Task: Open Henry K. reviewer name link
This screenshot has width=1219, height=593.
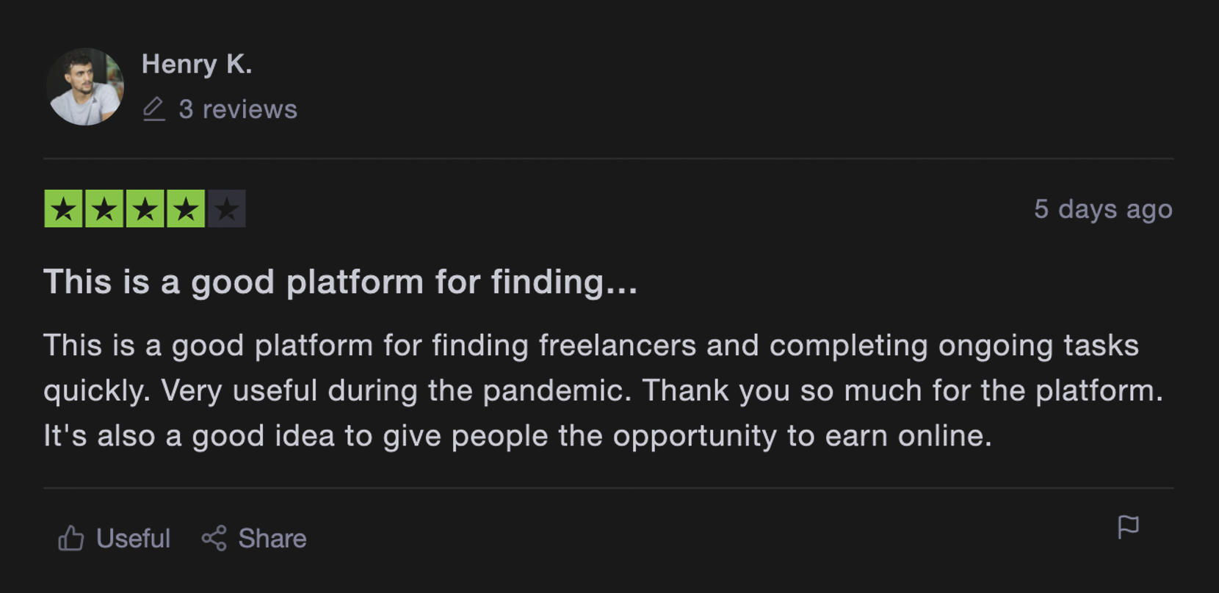Action: coord(197,65)
